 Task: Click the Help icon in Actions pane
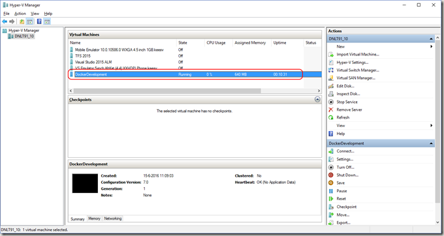point(331,134)
